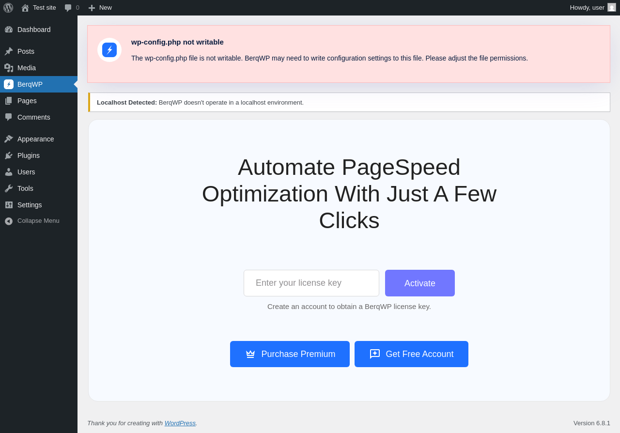Click the 'wp-config.php not writable' heading
The image size is (620, 433).
coord(177,42)
